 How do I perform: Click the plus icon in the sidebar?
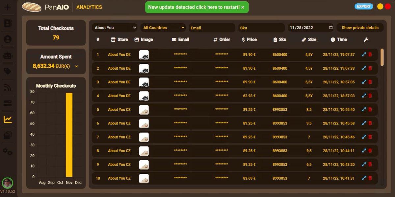pyautogui.click(x=8, y=7)
